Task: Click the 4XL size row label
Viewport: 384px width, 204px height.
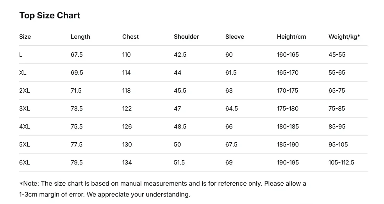Action: click(x=24, y=127)
